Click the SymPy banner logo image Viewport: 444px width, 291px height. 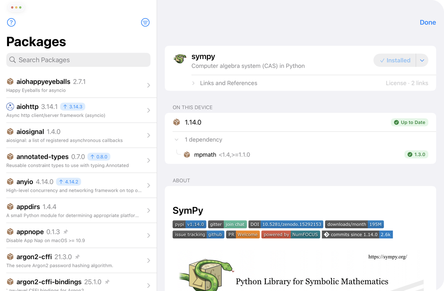(x=207, y=274)
